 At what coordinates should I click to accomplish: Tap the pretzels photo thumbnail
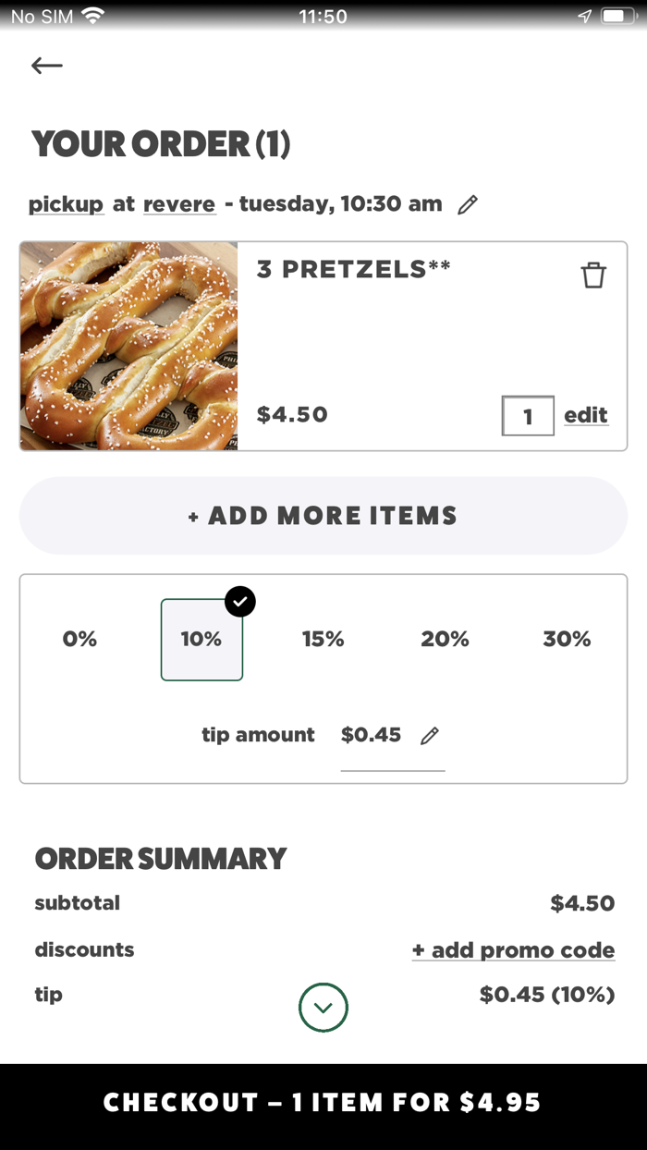pos(128,346)
